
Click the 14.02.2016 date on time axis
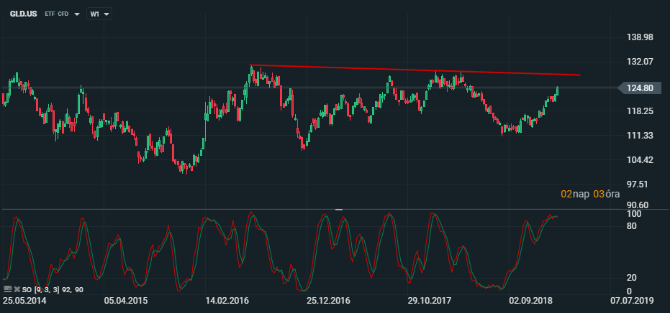227,302
